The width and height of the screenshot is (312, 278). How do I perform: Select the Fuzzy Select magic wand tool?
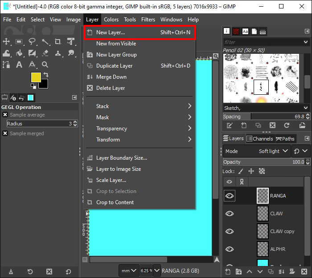pos(45,41)
